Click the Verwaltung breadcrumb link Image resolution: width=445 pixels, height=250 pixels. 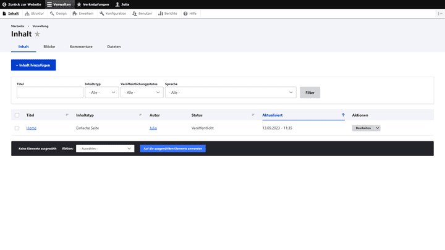coord(40,26)
